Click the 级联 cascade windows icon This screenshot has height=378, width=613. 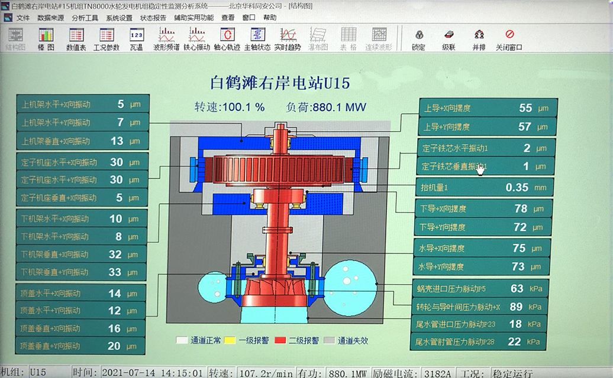click(449, 39)
